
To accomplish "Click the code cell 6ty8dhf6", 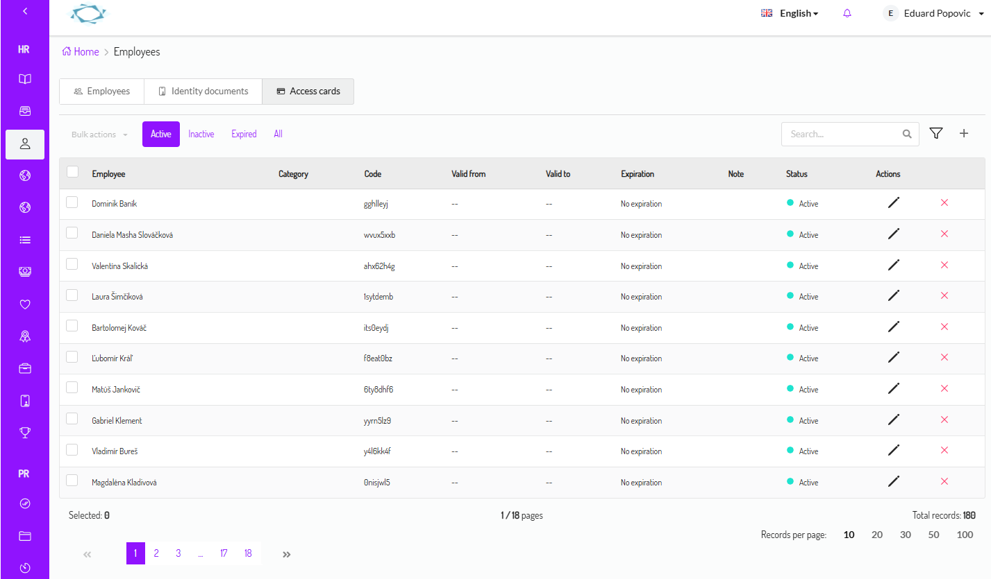I will [x=378, y=390].
